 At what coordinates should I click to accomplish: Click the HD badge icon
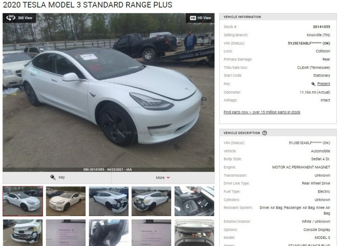click(193, 18)
